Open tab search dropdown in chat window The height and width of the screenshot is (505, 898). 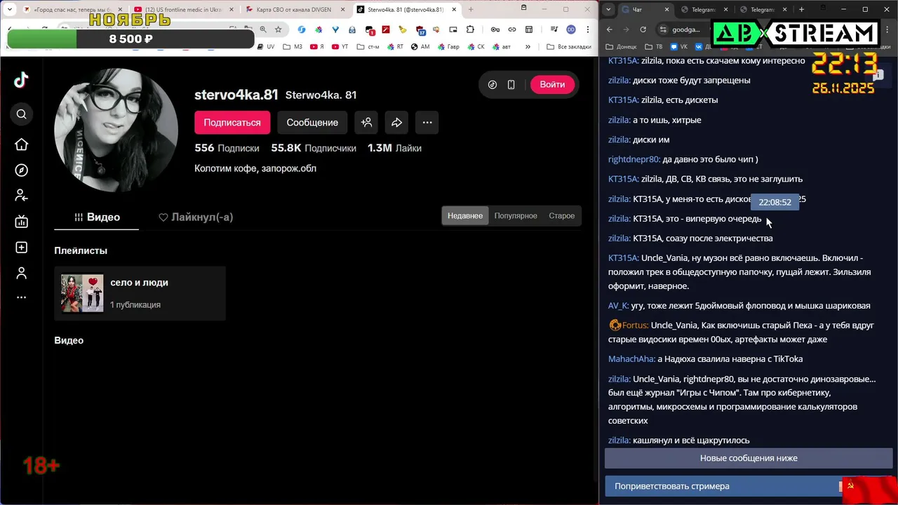coord(608,9)
